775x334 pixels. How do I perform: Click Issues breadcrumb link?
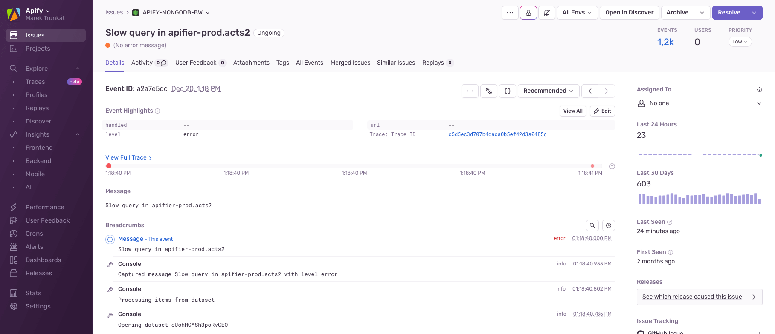[x=114, y=13]
